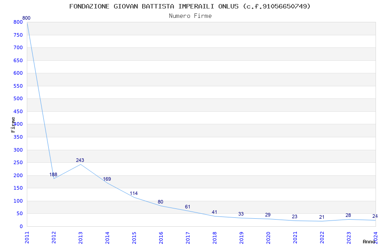Screen dimensions: 380x246
Task: Click the data label 41
Action: (215, 212)
